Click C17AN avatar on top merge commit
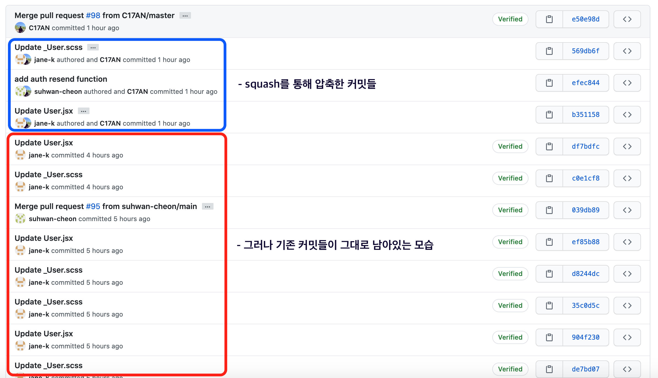Viewport: 658px width, 378px height. pos(20,28)
